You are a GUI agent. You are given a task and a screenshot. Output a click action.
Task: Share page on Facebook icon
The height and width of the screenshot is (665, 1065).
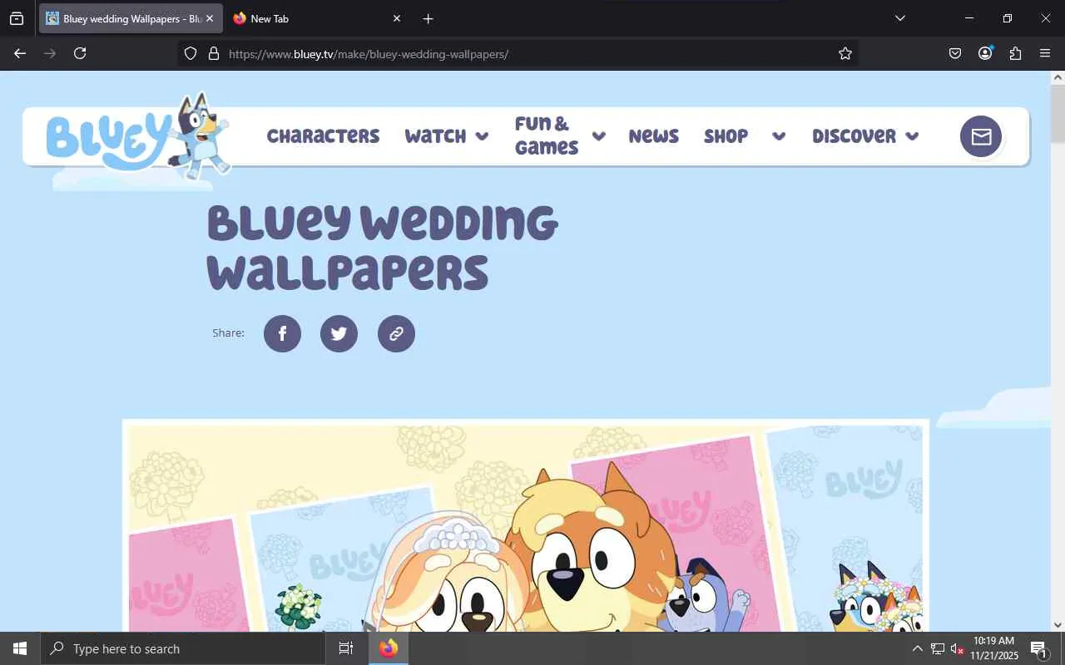pos(282,333)
